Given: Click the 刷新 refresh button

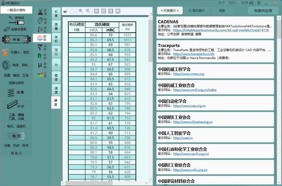Looking at the screenshot, I should click(222, 10).
